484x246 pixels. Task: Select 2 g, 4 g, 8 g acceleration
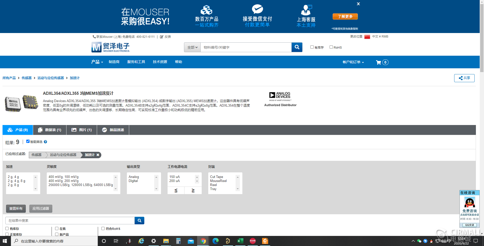click(x=16, y=181)
